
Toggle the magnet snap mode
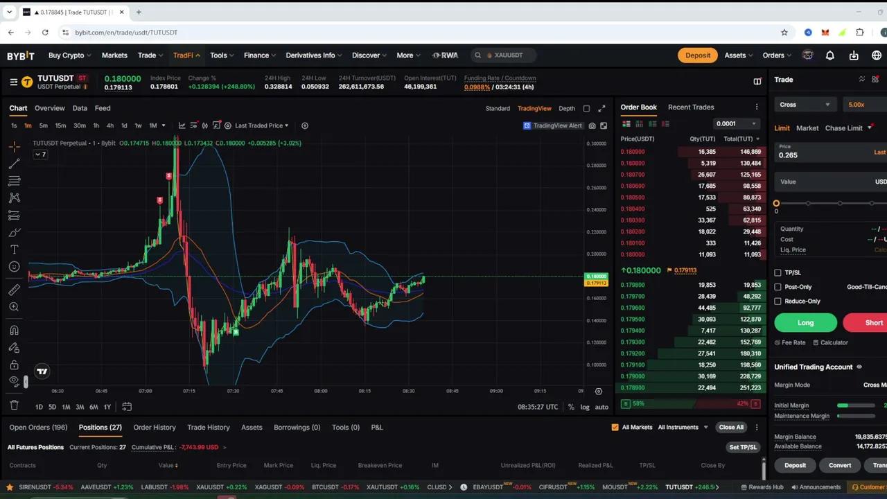(x=14, y=330)
